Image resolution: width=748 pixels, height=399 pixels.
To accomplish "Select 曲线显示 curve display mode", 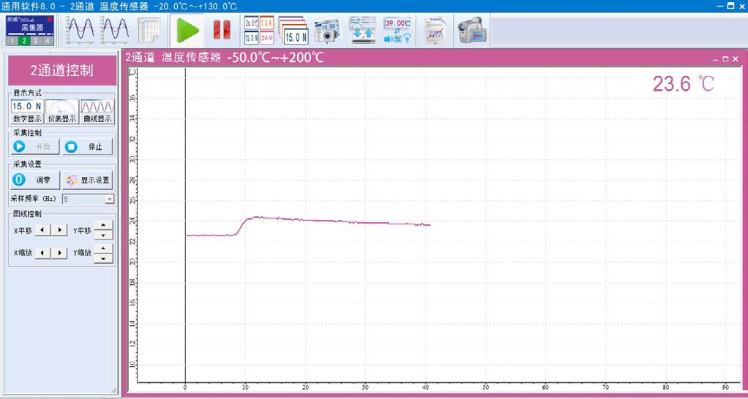I will (x=97, y=112).
